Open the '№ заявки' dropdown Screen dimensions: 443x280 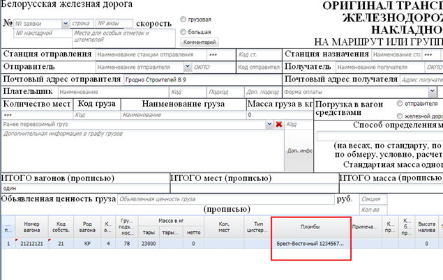pyautogui.click(x=66, y=24)
